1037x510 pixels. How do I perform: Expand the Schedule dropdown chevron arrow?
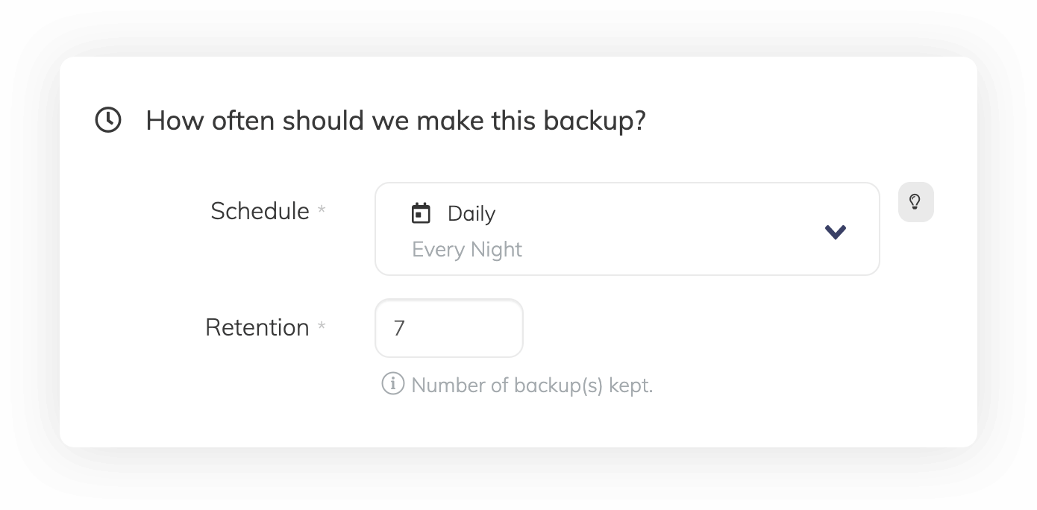836,232
